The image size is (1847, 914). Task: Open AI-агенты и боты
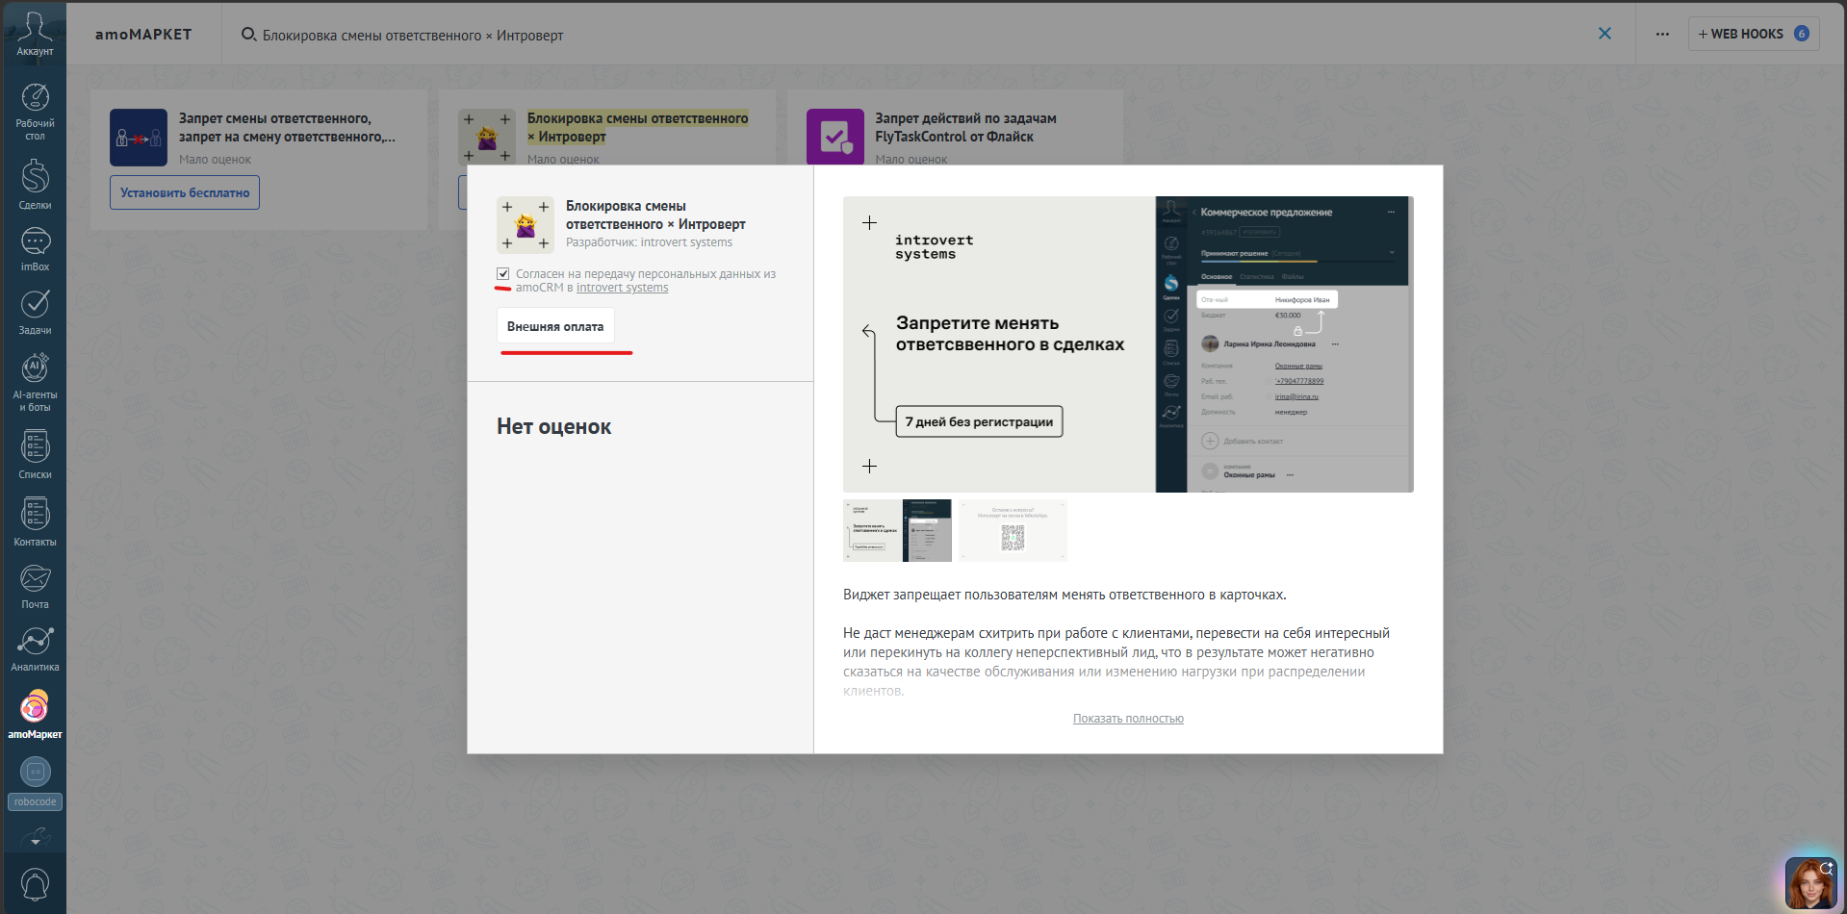[35, 382]
